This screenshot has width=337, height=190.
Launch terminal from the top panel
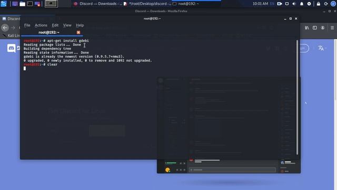pyautogui.click(x=30, y=4)
